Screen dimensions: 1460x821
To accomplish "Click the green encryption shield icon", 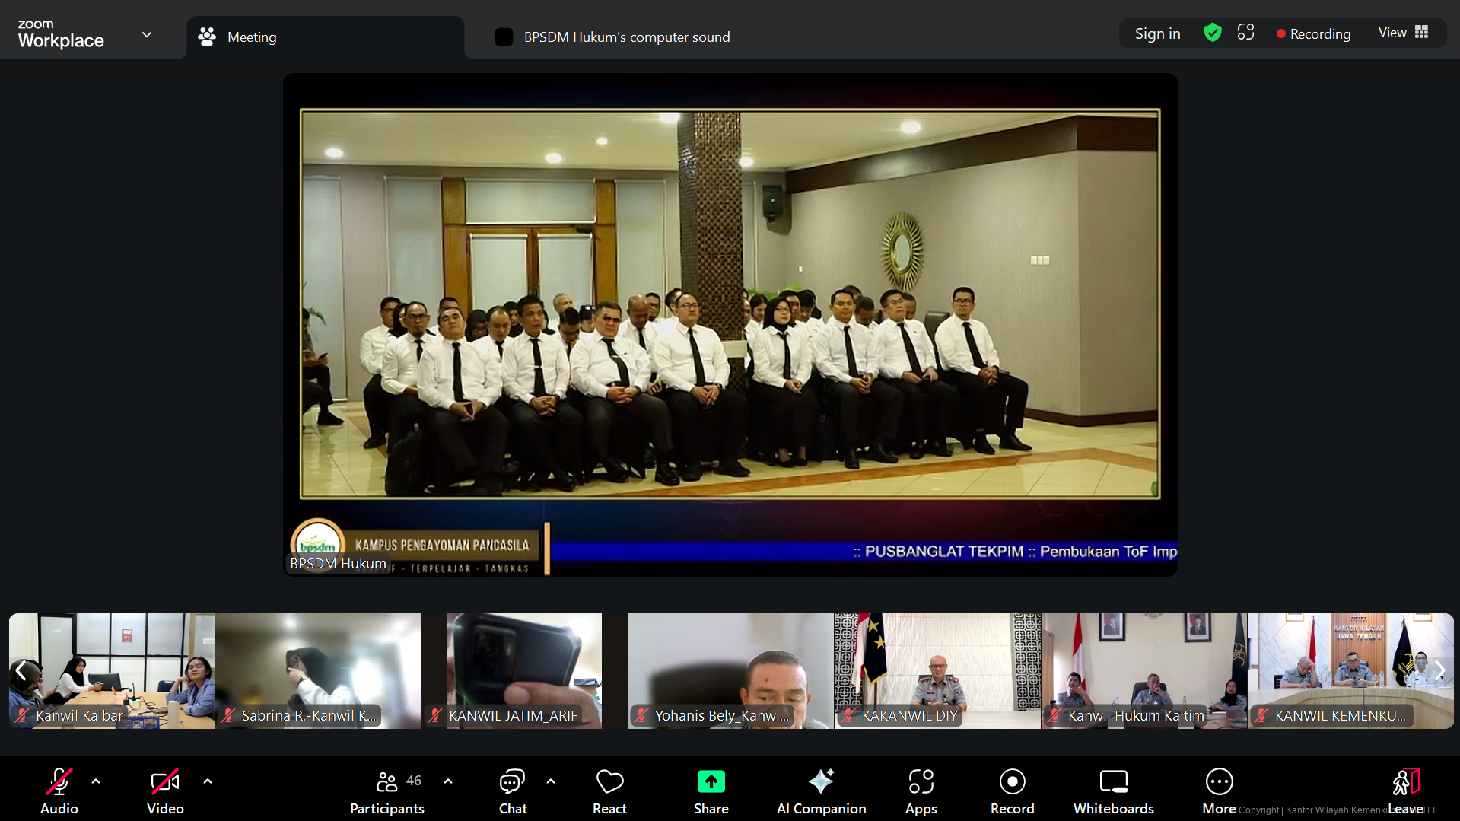I will click(1212, 33).
